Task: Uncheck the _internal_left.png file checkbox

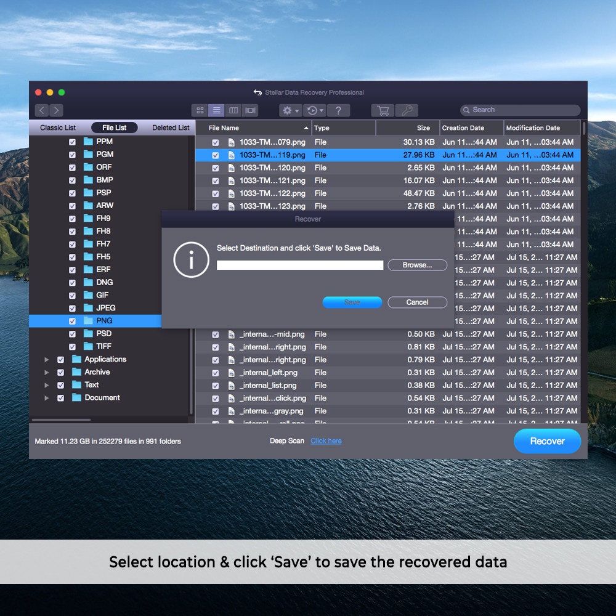Action: click(x=216, y=373)
